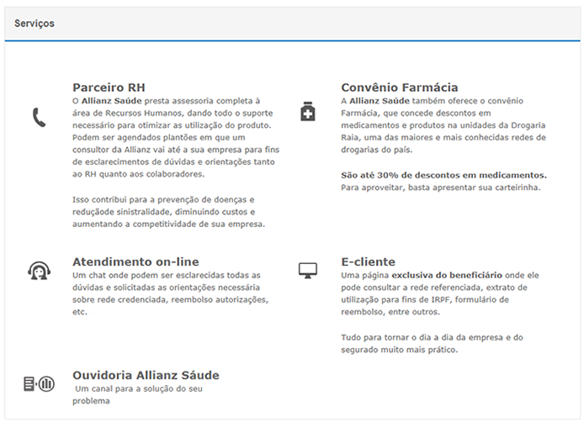Image resolution: width=584 pixels, height=422 pixels.
Task: Click the Ouvidoria document and chart icon
Action: [x=39, y=383]
